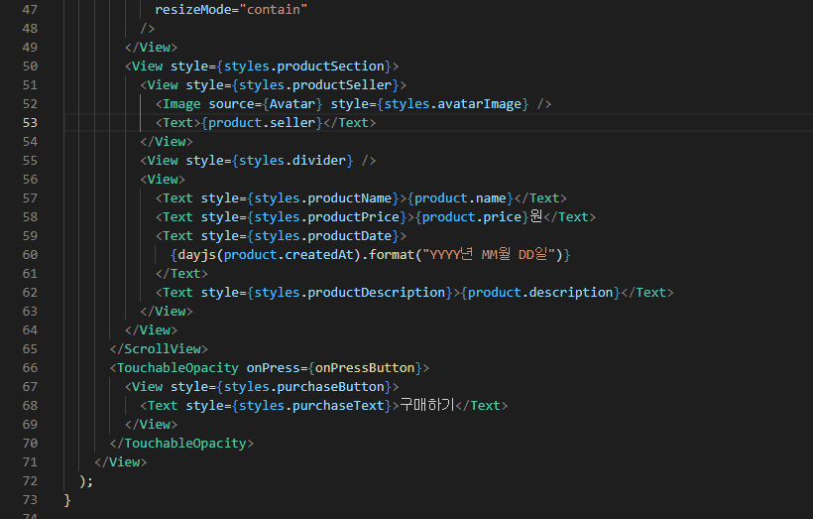
Task: Click the closing Text tag on line 61
Action: (x=181, y=274)
